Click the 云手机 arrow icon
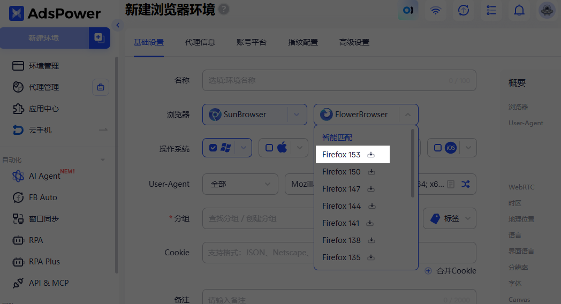 103,130
